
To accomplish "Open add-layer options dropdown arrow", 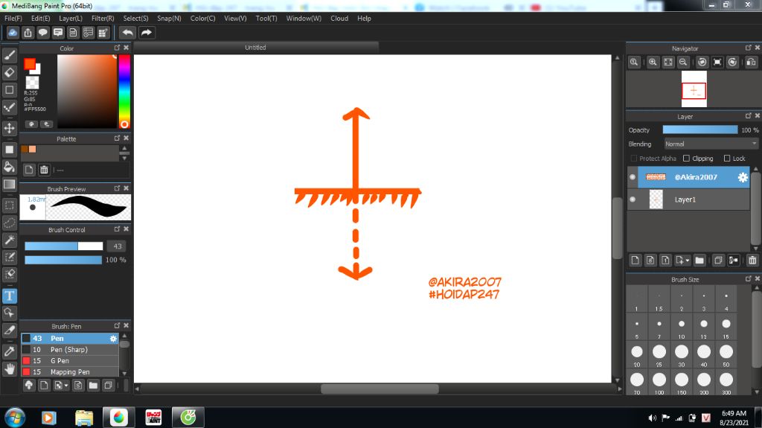I will pyautogui.click(x=687, y=261).
